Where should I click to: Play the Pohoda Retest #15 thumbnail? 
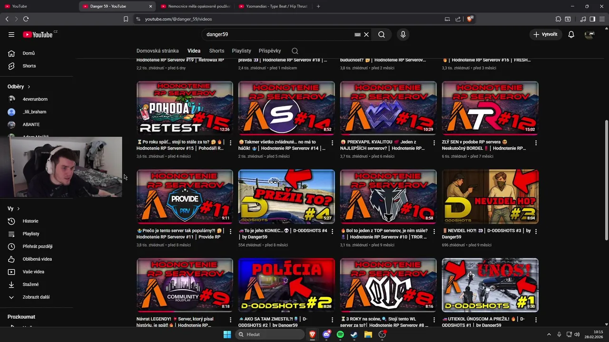pyautogui.click(x=185, y=108)
